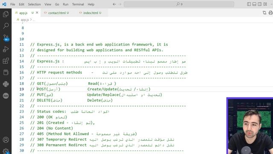Open the Manage gear icon

[6, 151]
